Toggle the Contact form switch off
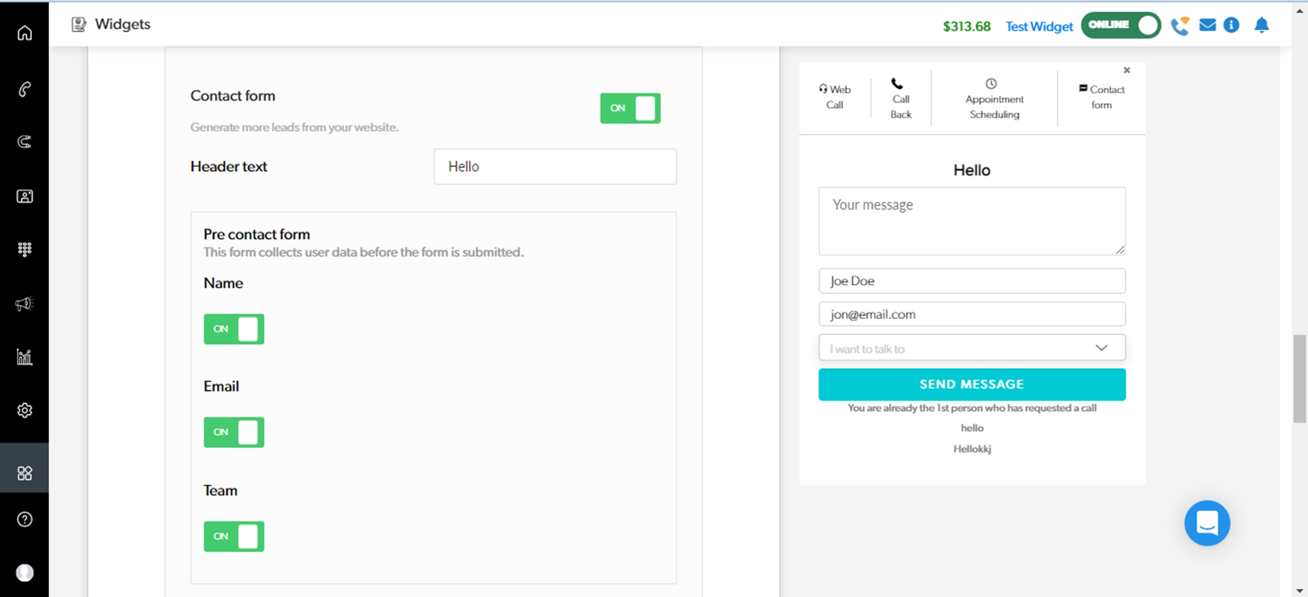 point(630,108)
